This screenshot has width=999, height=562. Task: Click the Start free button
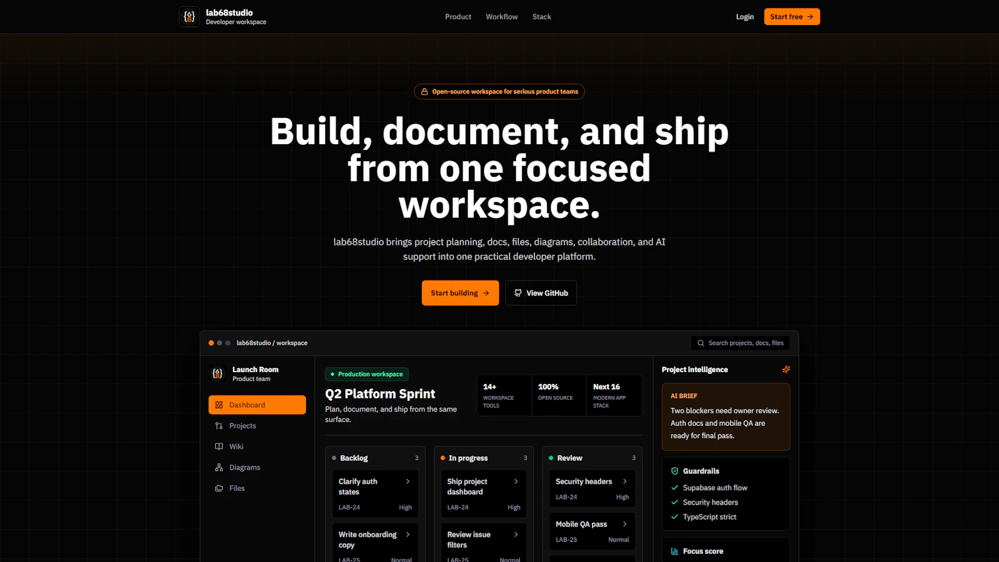[x=792, y=17]
